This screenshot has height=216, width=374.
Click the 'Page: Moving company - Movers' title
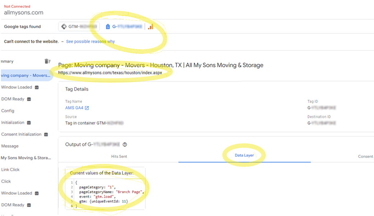(x=160, y=65)
